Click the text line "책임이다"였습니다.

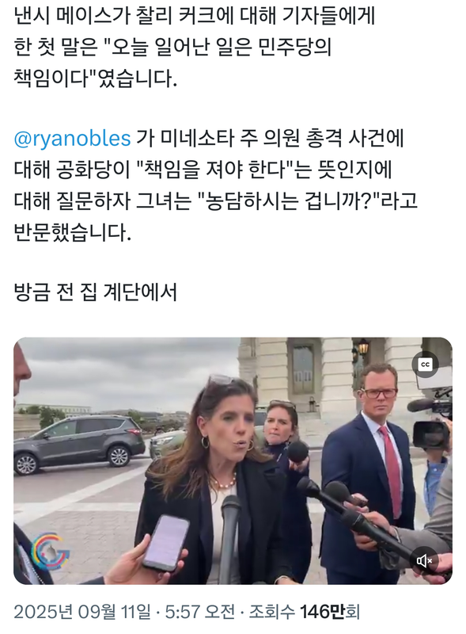[95, 78]
